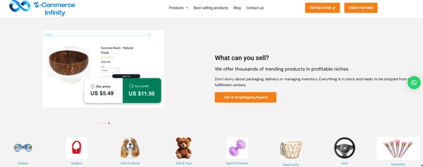The width and height of the screenshot is (423, 167).
Task: Open the Hand Crafts basket icon
Action: (x=291, y=148)
